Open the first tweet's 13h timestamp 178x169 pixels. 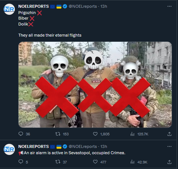[103, 6]
